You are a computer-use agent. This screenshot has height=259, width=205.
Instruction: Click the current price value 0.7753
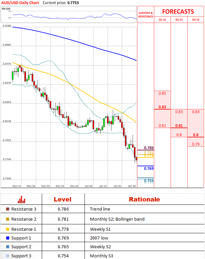(73, 3)
